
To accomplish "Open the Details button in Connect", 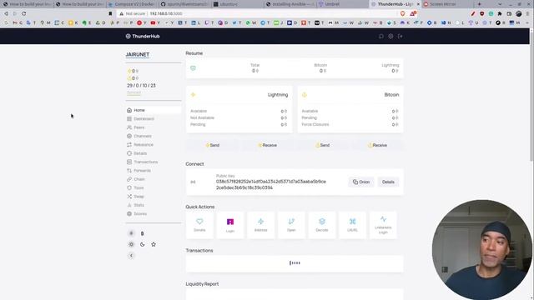I will click(388, 182).
